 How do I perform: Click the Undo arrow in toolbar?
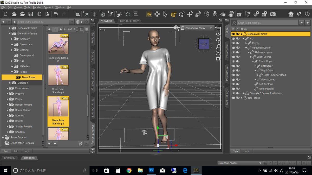(x=56, y=14)
